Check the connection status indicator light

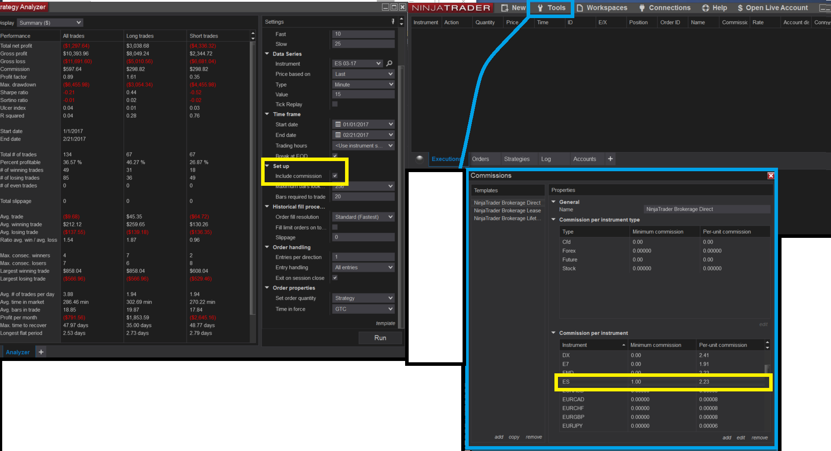420,159
